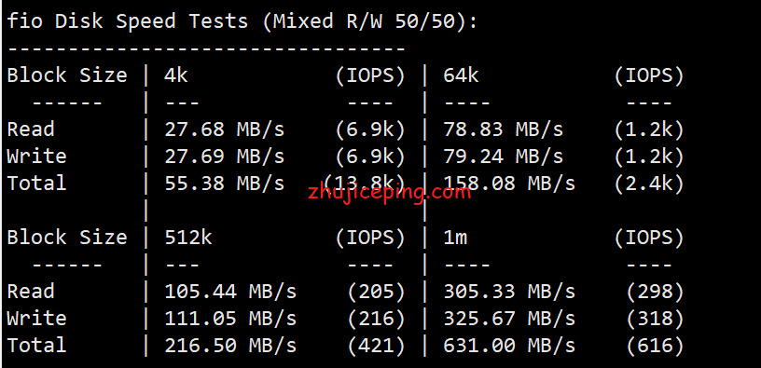The height and width of the screenshot is (368, 761).
Task: Click the 105.44 MB/s 512k read value
Action: (x=230, y=292)
